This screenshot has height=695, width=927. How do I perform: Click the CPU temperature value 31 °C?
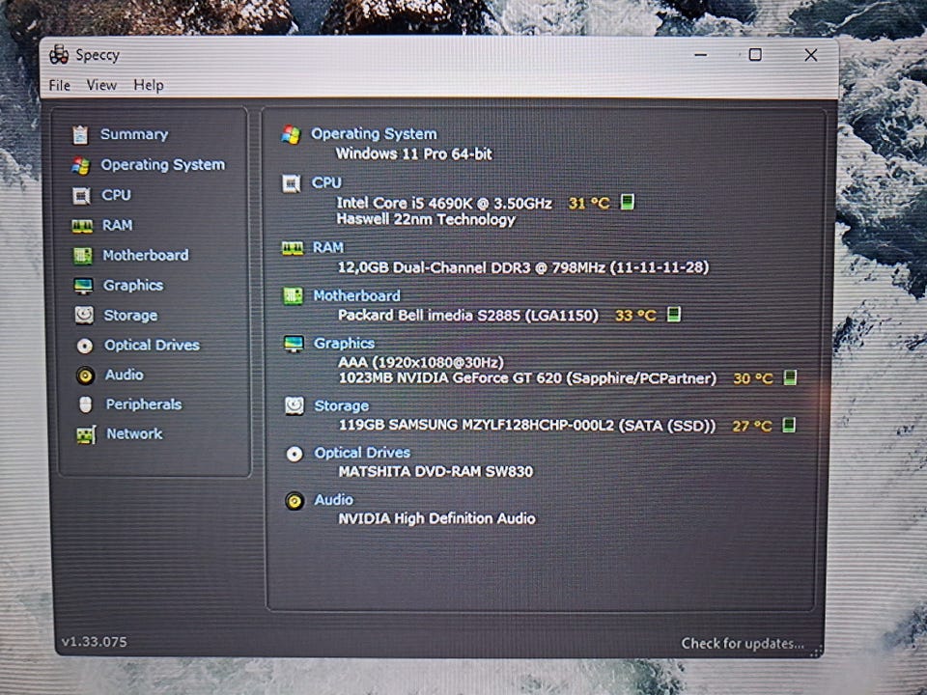[589, 204]
